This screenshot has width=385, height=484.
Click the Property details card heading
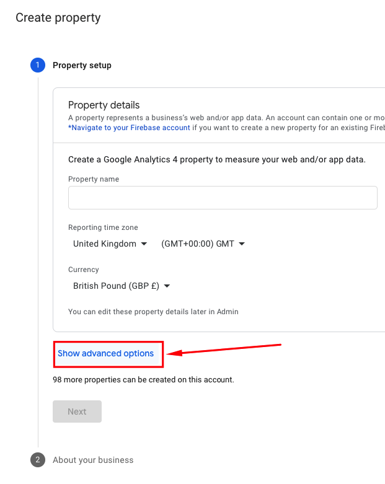click(104, 105)
